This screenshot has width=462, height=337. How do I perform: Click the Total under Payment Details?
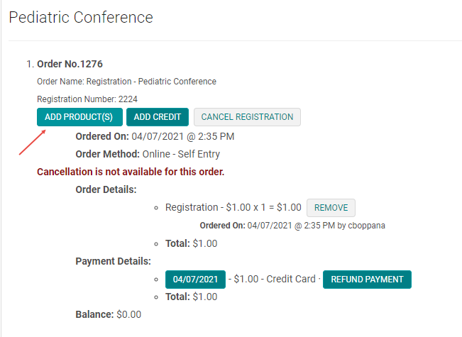point(191,297)
